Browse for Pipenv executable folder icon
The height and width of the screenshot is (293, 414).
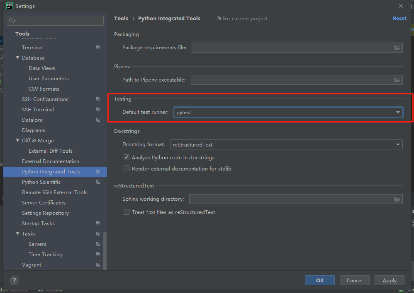click(397, 80)
